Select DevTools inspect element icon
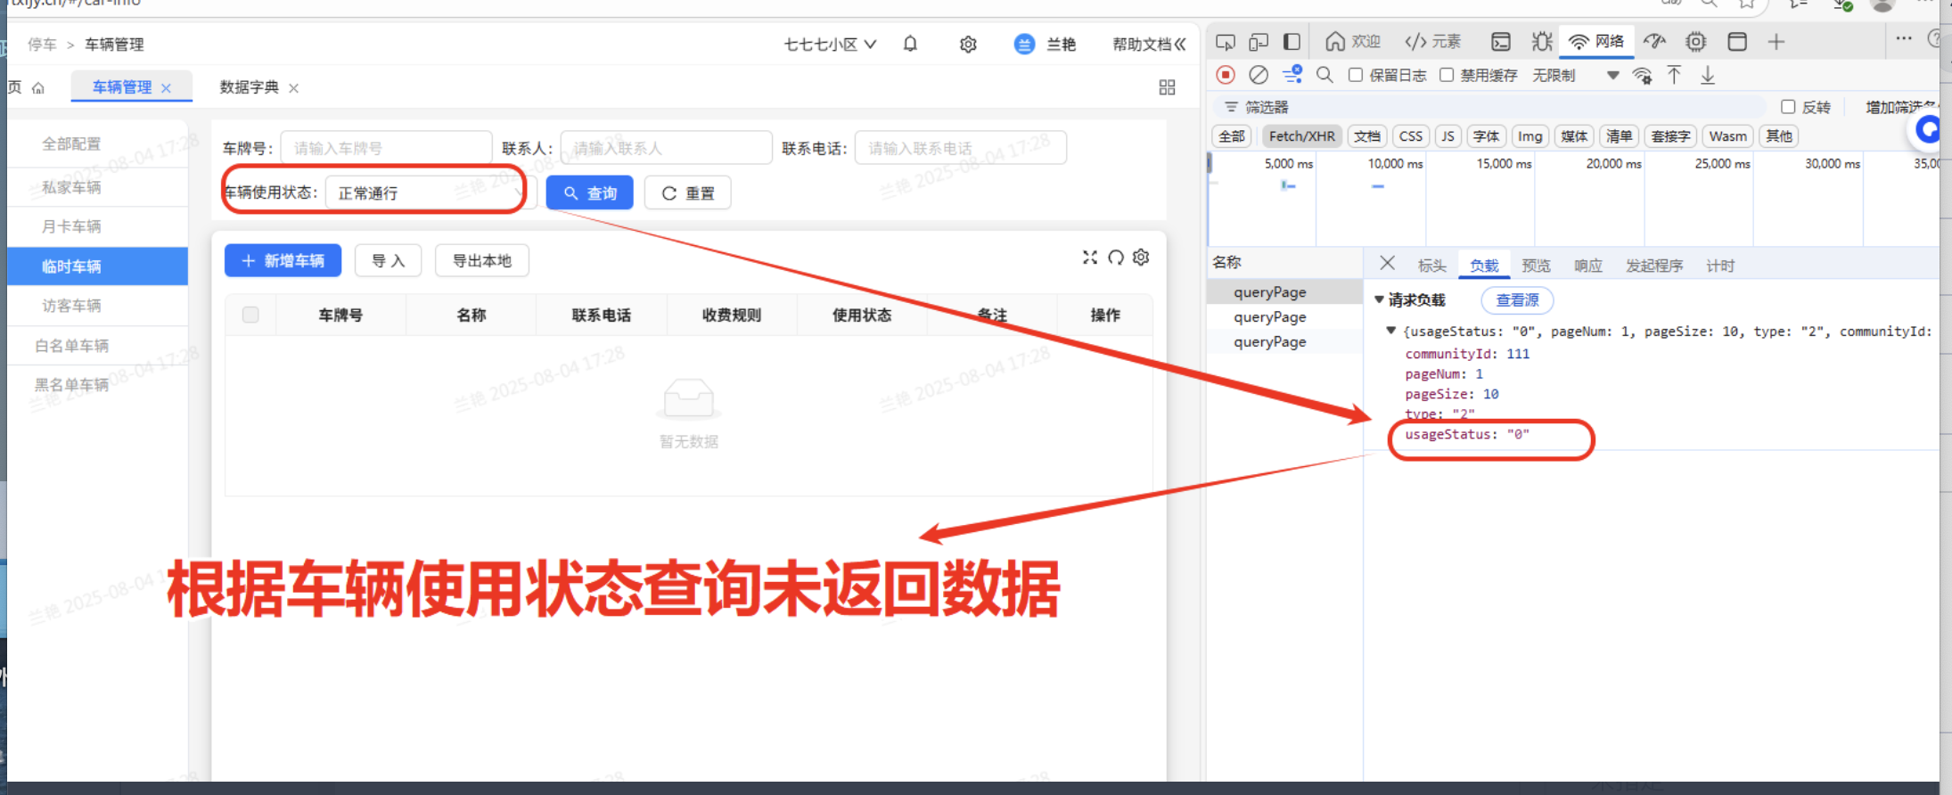1952x795 pixels. [1226, 42]
